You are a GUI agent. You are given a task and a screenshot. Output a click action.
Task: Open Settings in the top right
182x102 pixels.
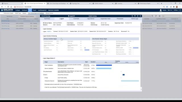176,10
